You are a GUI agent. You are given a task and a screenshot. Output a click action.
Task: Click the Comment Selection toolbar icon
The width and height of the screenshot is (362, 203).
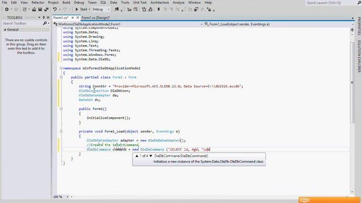coord(144,10)
